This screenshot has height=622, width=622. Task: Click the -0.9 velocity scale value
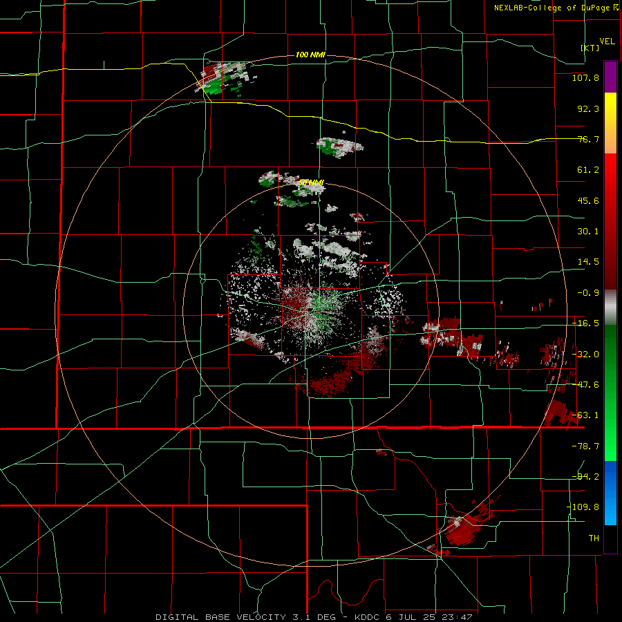point(588,293)
